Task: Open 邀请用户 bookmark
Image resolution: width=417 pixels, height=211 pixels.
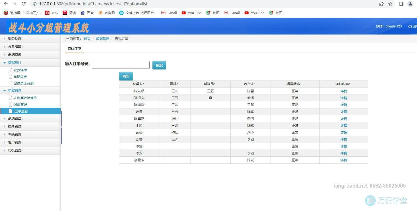Action: pyautogui.click(x=22, y=13)
